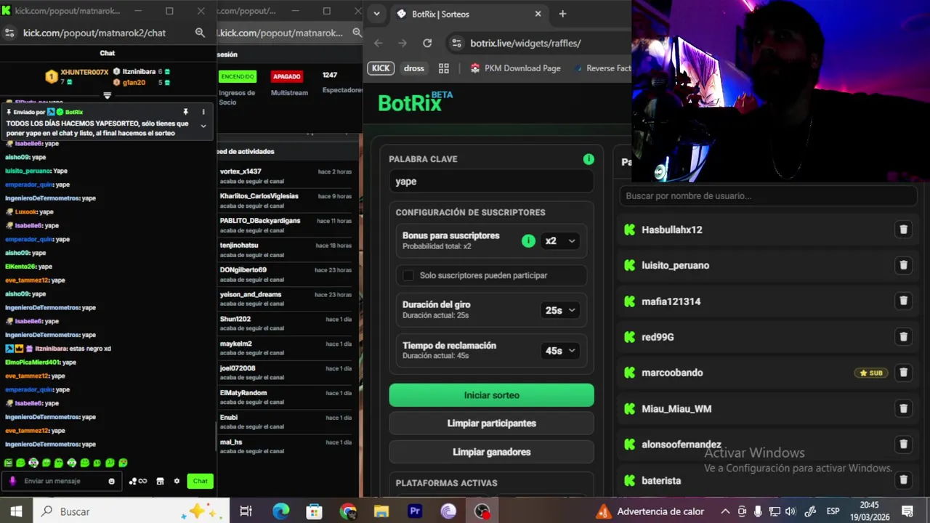930x523 pixels.
Task: Click the green Chat send button
Action: (x=201, y=481)
